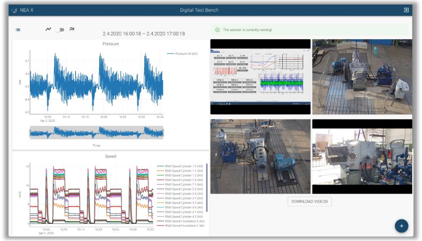Open the bottom-left camera feed with blue motor
Viewport: 422px width, 241px height.
click(260, 157)
